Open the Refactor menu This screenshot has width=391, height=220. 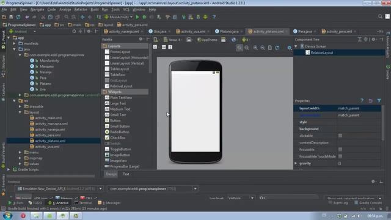tap(81, 10)
